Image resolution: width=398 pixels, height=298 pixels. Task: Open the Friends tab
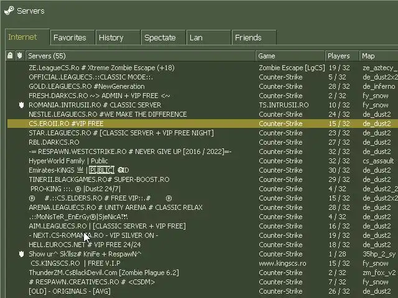pos(254,37)
